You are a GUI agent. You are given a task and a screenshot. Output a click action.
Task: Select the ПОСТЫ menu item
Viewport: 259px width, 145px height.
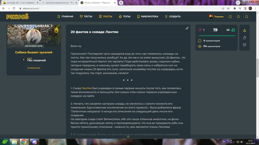coord(106,16)
